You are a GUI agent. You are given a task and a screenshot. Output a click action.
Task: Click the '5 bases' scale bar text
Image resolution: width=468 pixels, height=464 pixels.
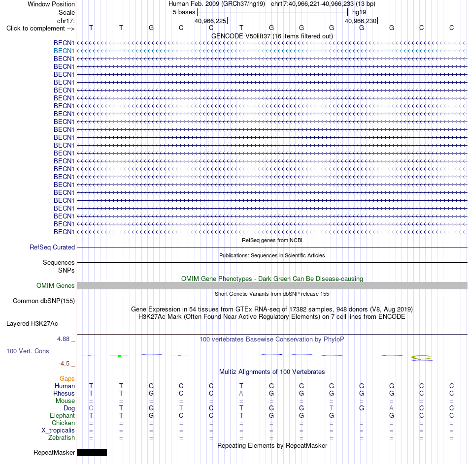point(184,12)
